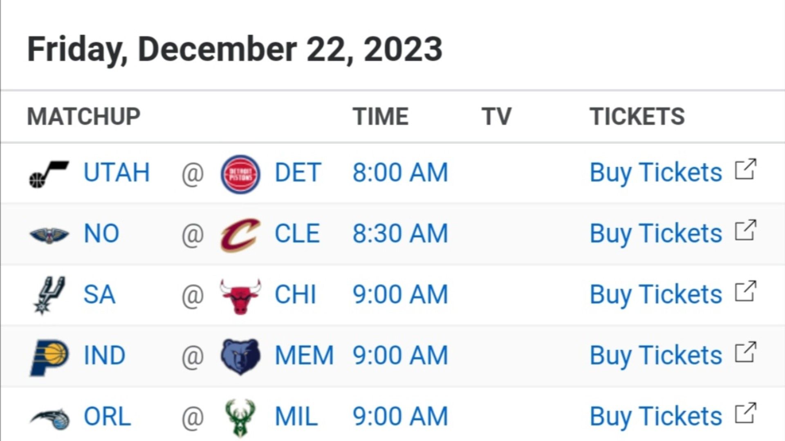Click the MIL team name link
This screenshot has height=441, width=785.
296,416
